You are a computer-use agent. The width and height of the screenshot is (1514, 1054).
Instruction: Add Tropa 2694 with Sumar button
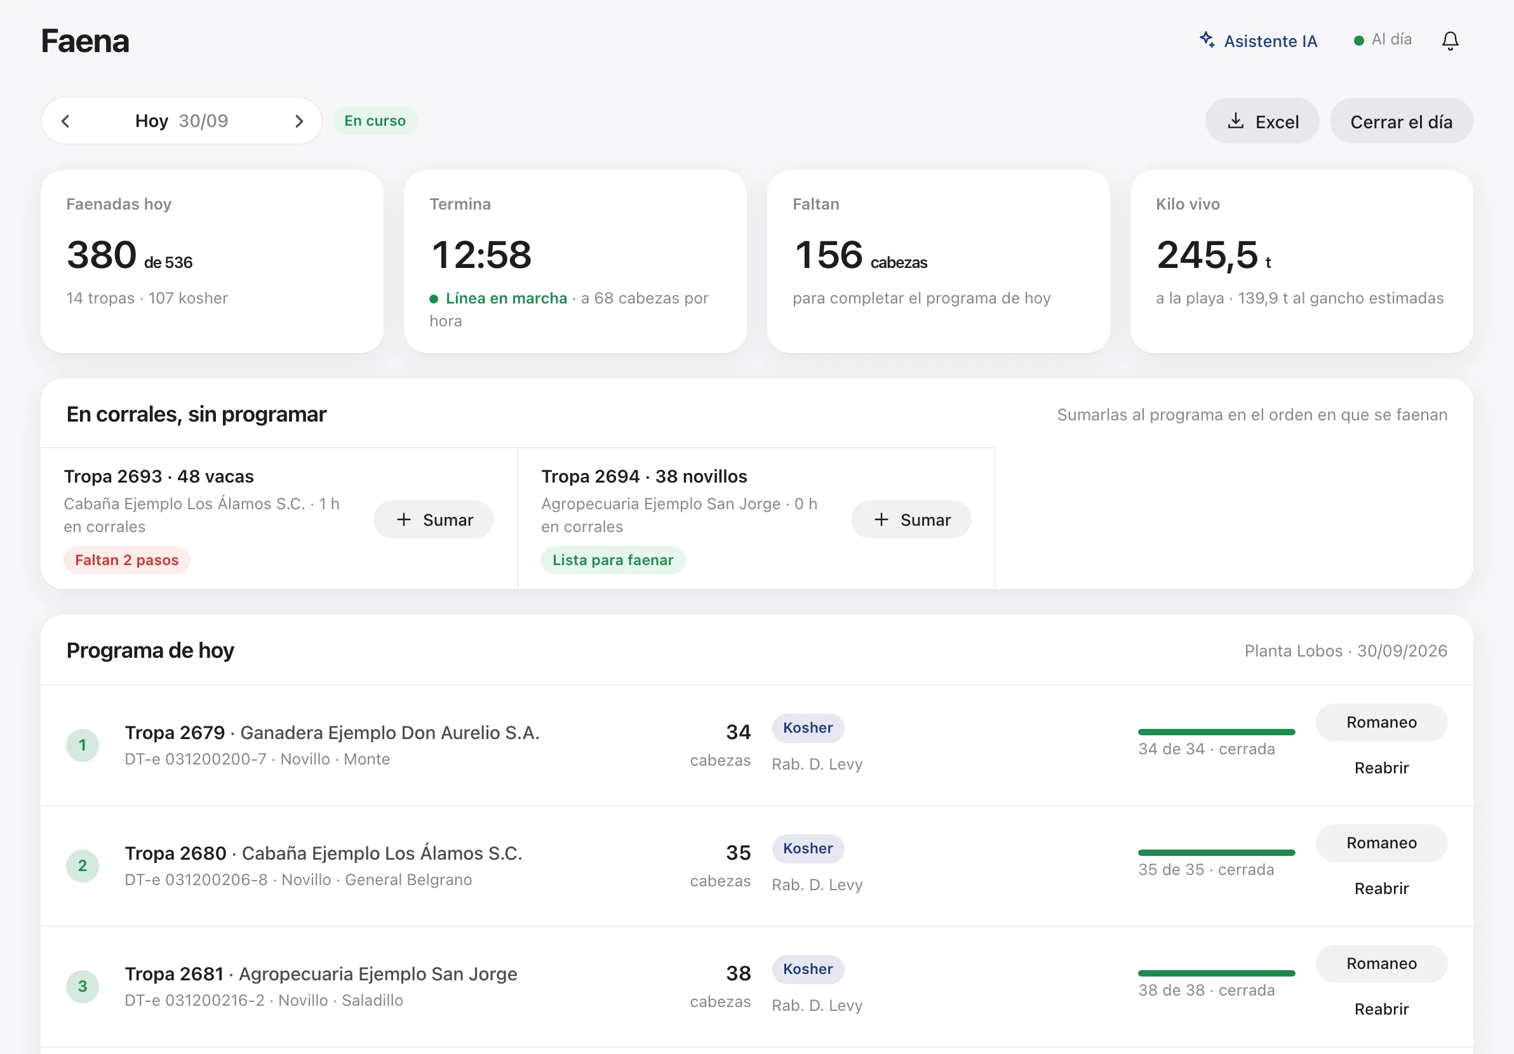911,519
